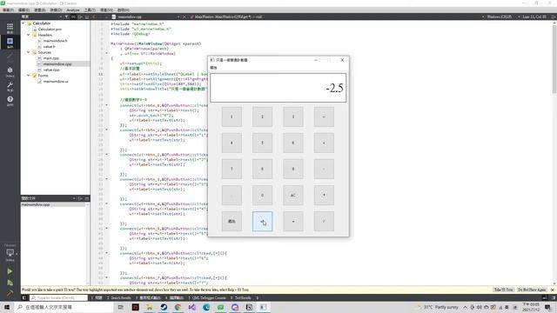Image resolution: width=557 pixels, height=313 pixels.
Task: Open Design mode pencil icon in sidebar
Action: pos(10,56)
